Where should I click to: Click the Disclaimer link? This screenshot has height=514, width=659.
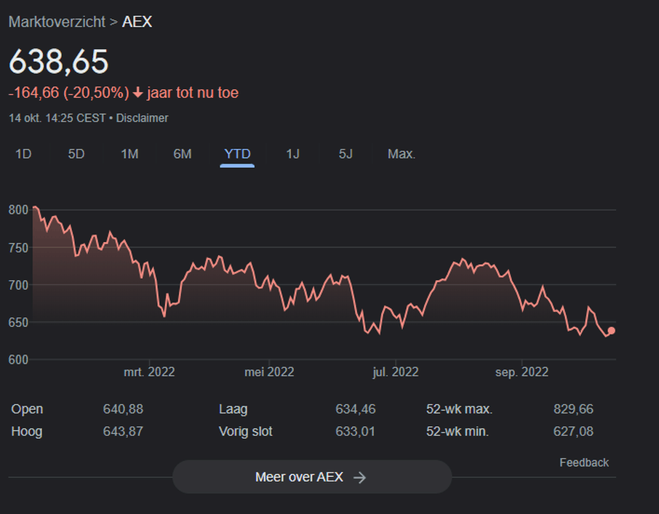[x=142, y=118]
